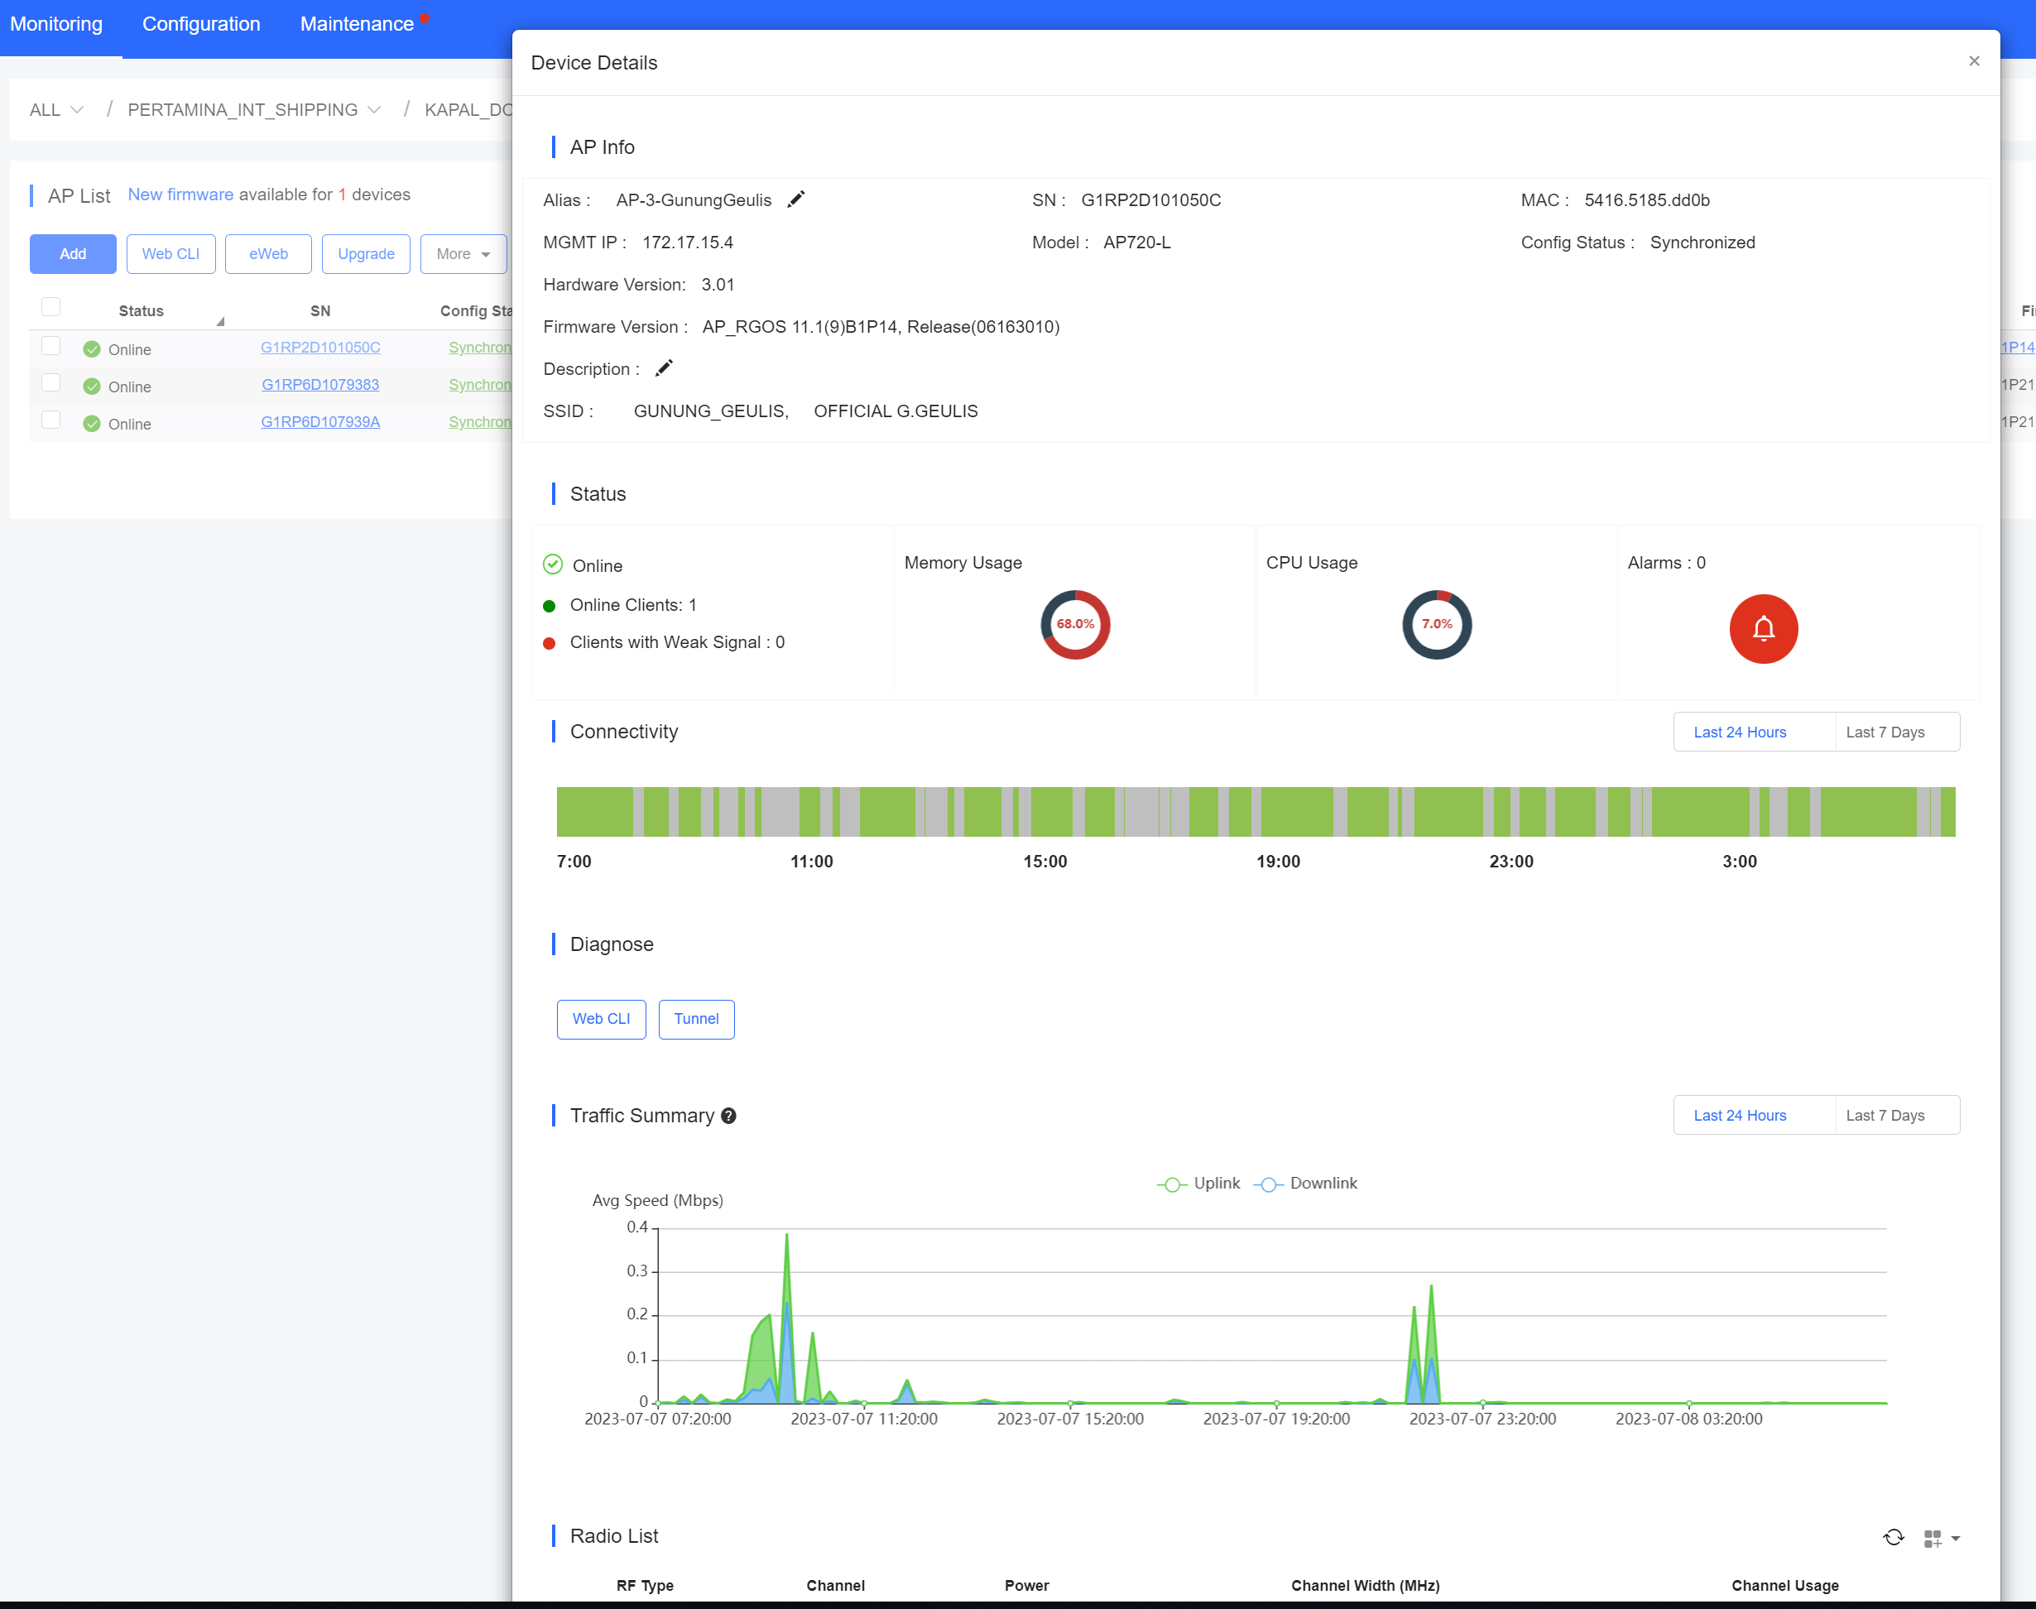Image resolution: width=2036 pixels, height=1609 pixels.
Task: Click the CPU Usage 7.0% gauge
Action: (1437, 625)
